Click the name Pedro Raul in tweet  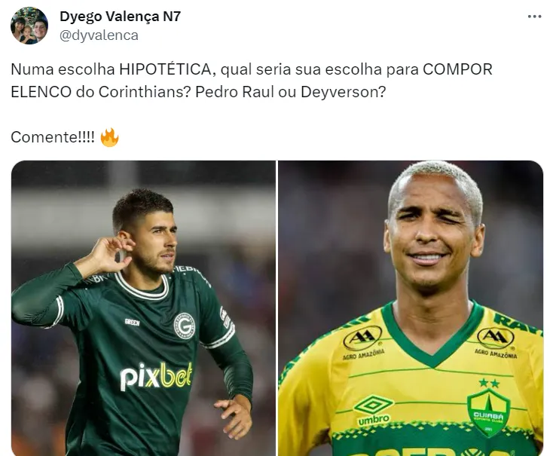click(x=234, y=92)
